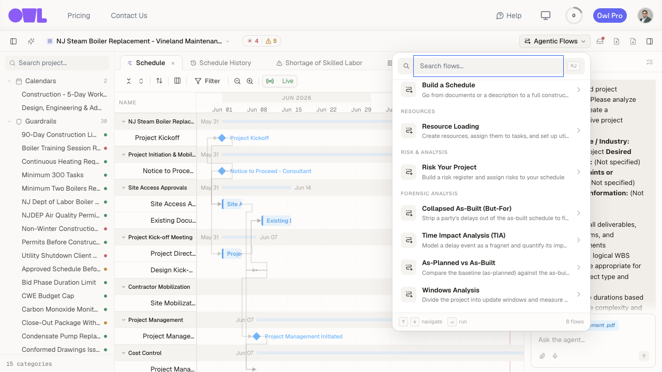Collapse the Guardrails category
Screen dimensions: 662x372
coord(9,121)
